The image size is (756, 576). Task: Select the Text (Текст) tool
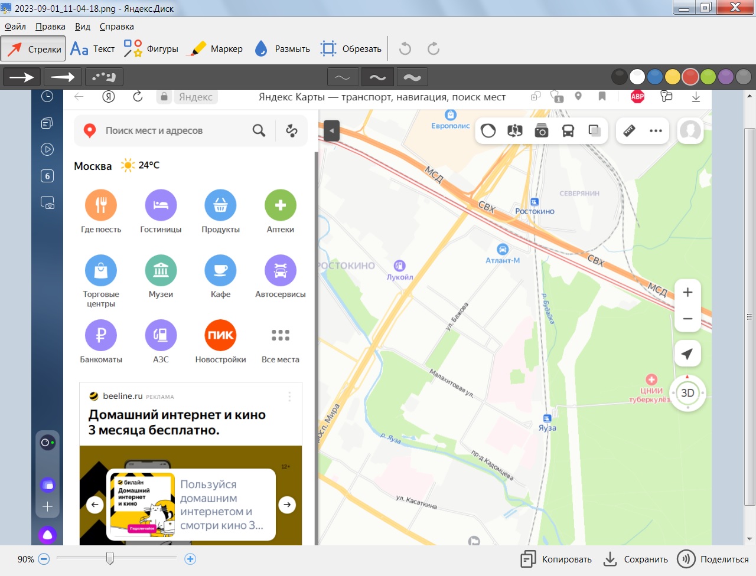point(92,49)
